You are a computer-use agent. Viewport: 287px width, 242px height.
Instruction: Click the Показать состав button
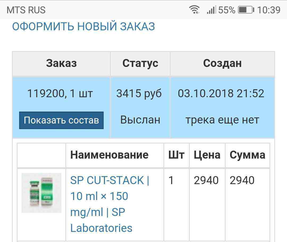61,120
